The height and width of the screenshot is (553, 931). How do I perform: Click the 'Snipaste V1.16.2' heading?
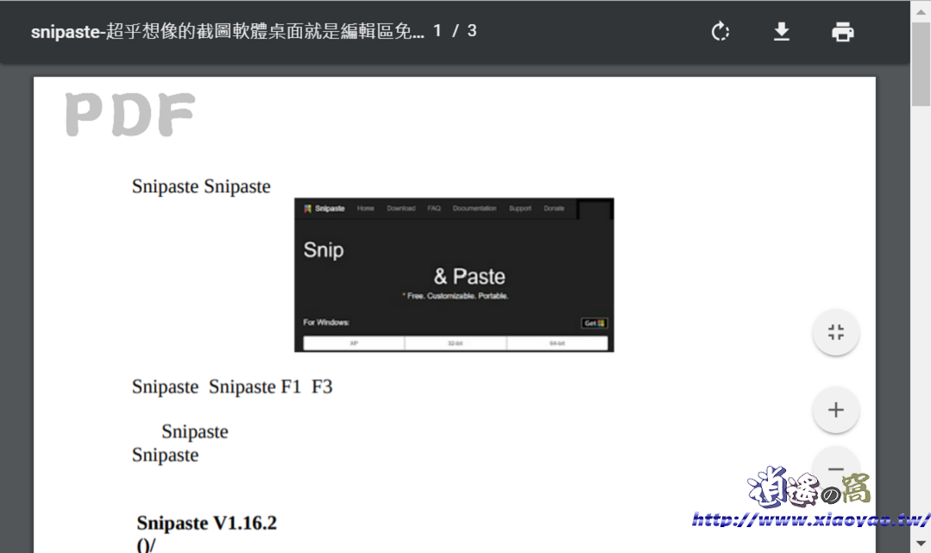click(206, 523)
